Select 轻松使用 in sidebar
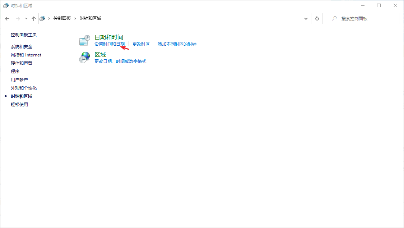This screenshot has width=404, height=228. 20,104
